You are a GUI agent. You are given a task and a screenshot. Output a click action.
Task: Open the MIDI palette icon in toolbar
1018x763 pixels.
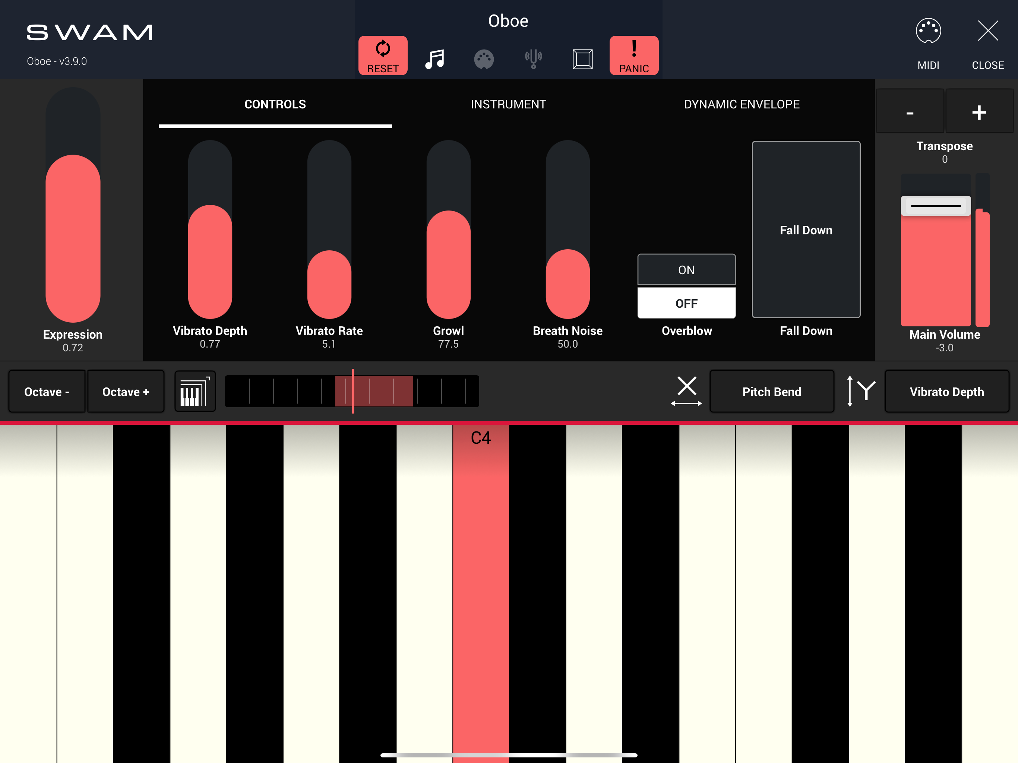[x=484, y=59]
